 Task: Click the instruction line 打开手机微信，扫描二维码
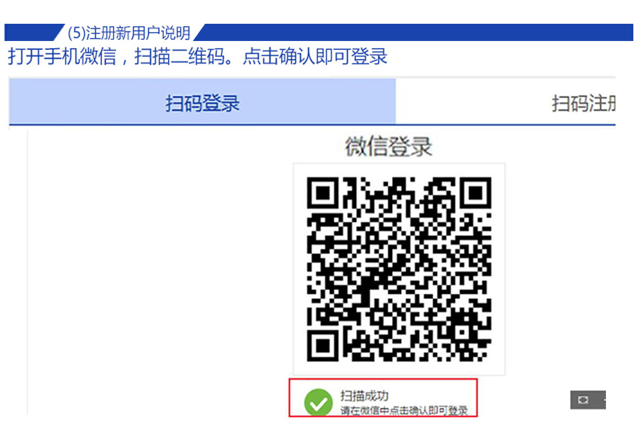pyautogui.click(x=121, y=56)
